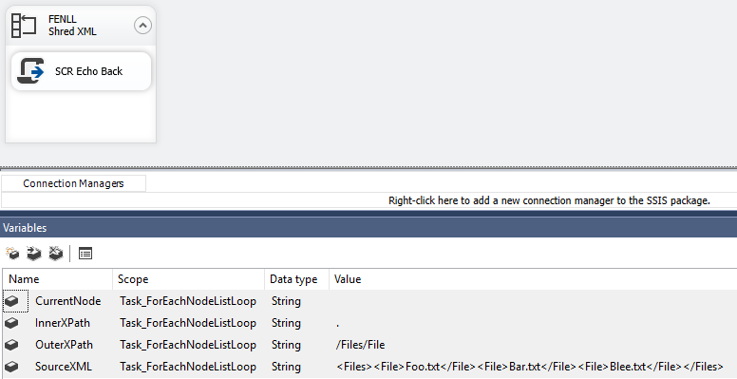Select the Data type cell for SourceXML
Screen dimensions: 737x379
[x=297, y=367]
